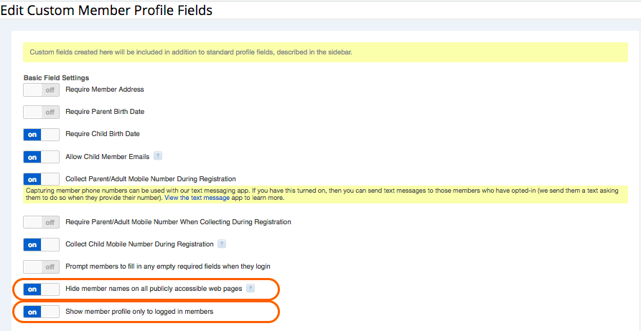Enable the Require Member Address switch
This screenshot has width=641, height=331.
(42, 90)
